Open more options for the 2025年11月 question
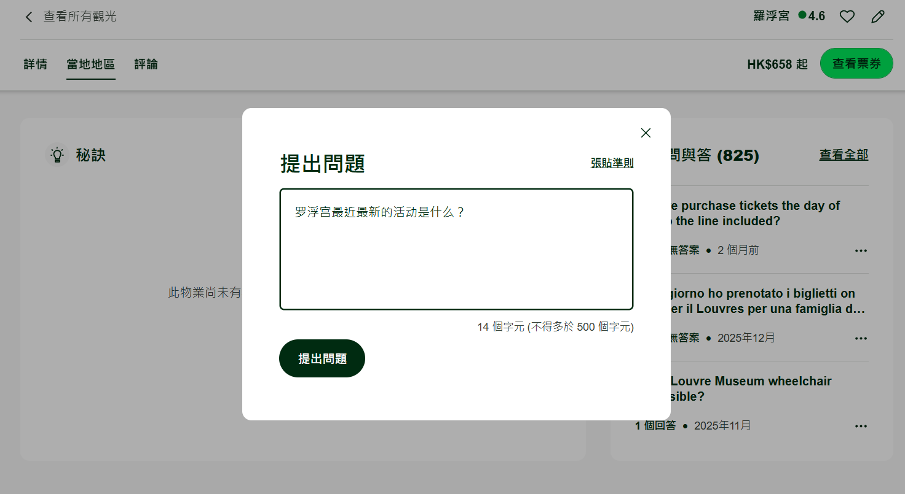The height and width of the screenshot is (494, 905). (861, 426)
